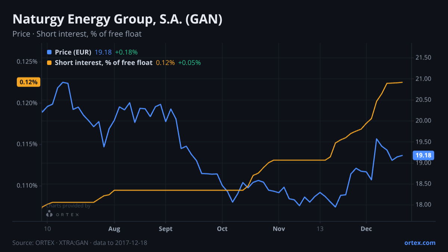Image resolution: width=448 pixels, height=252 pixels.
Task: Select the Short interest, % of free float legend label
Action: (x=103, y=63)
